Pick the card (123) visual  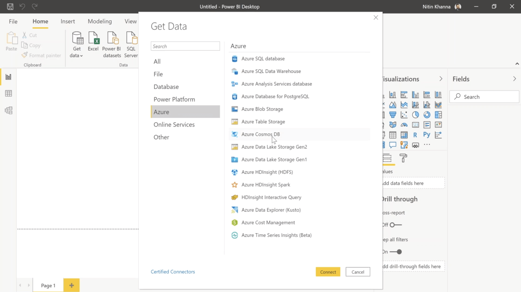coord(415,125)
